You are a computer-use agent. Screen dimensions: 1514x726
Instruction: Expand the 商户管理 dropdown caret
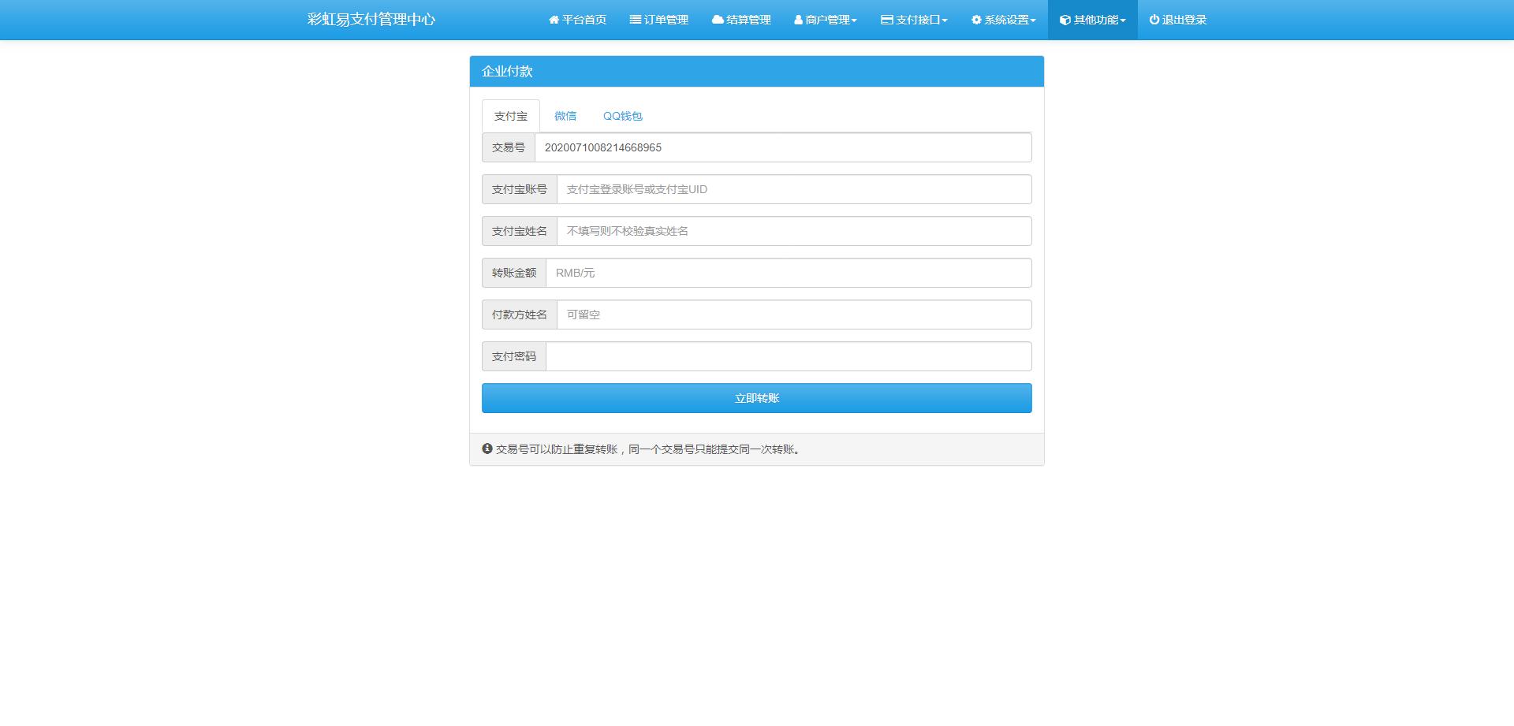pos(854,20)
